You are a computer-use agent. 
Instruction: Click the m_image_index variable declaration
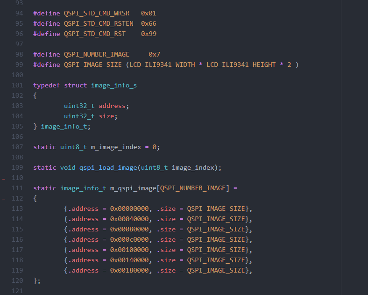[116, 147]
